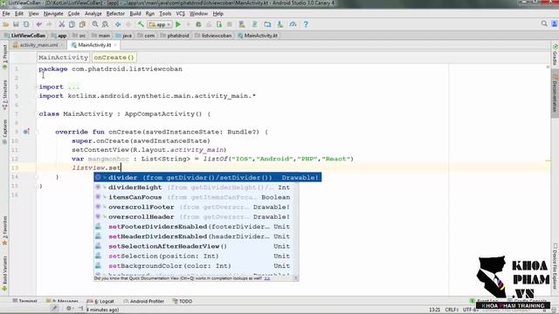The image size is (559, 314).
Task: Click the Back navigation arrow icon
Action: tap(118, 24)
